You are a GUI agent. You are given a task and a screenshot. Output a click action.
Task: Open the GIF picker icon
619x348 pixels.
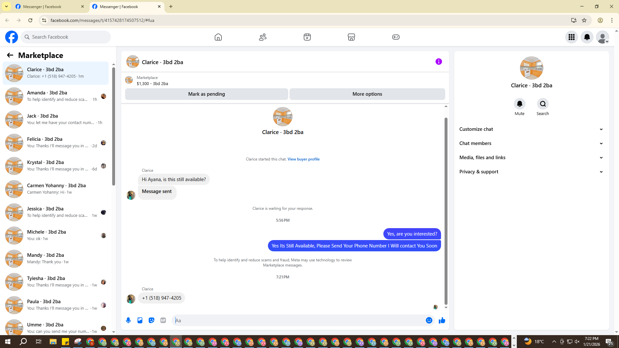point(163,320)
